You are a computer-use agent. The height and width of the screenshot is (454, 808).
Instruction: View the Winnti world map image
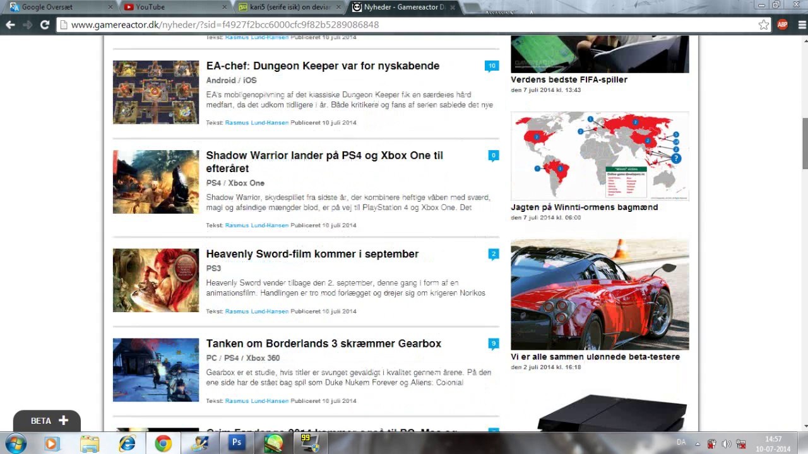click(600, 156)
